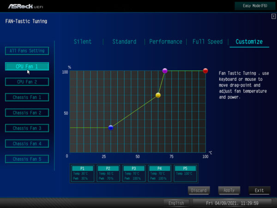The height and width of the screenshot is (208, 277).
Task: Select CPU Fan 1
Action: point(27,66)
